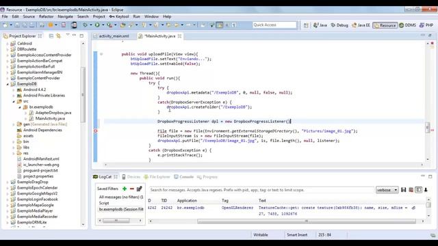
Task: Maximize the LogCat panel
Action: 430,176
